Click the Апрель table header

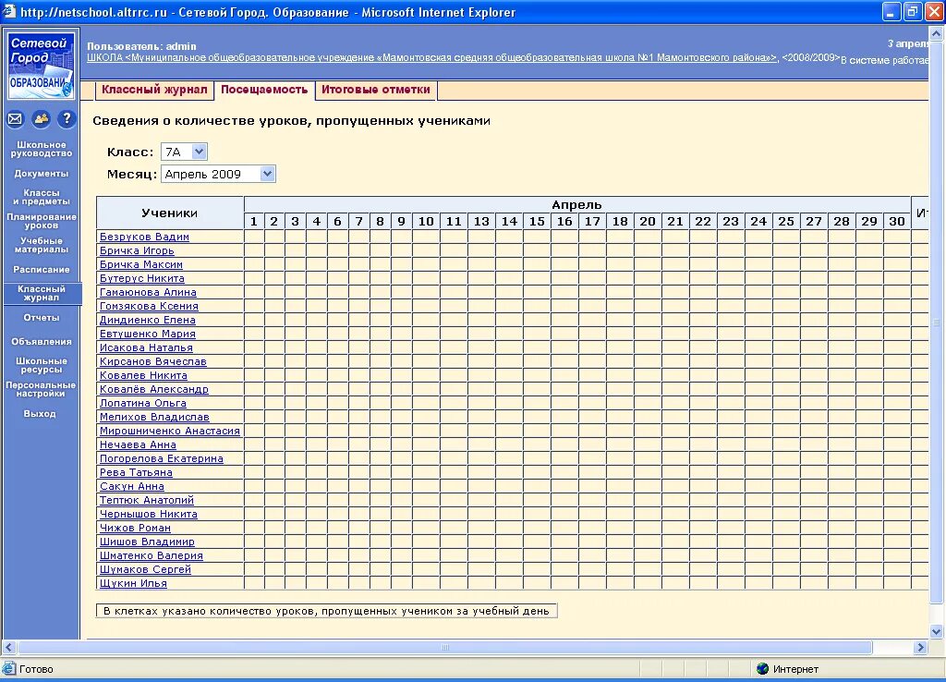576,205
